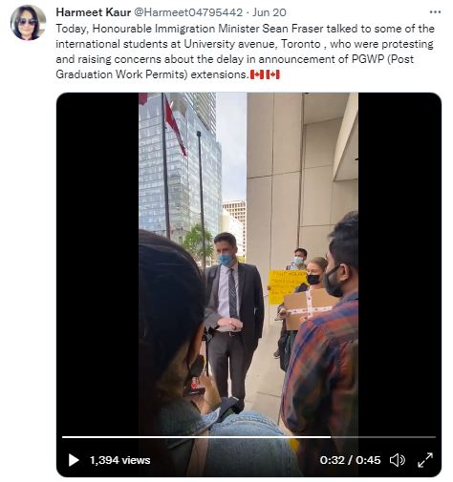Click the 1,394 views counter

click(119, 460)
